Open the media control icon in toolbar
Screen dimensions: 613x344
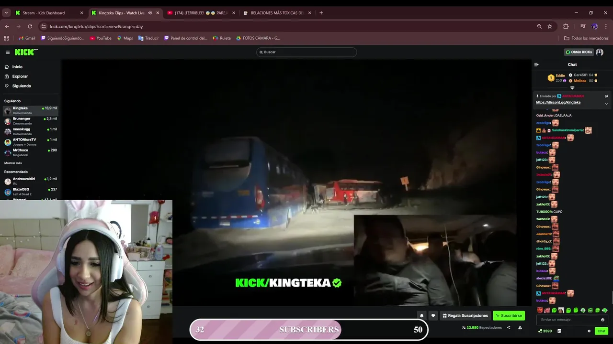[x=583, y=26]
